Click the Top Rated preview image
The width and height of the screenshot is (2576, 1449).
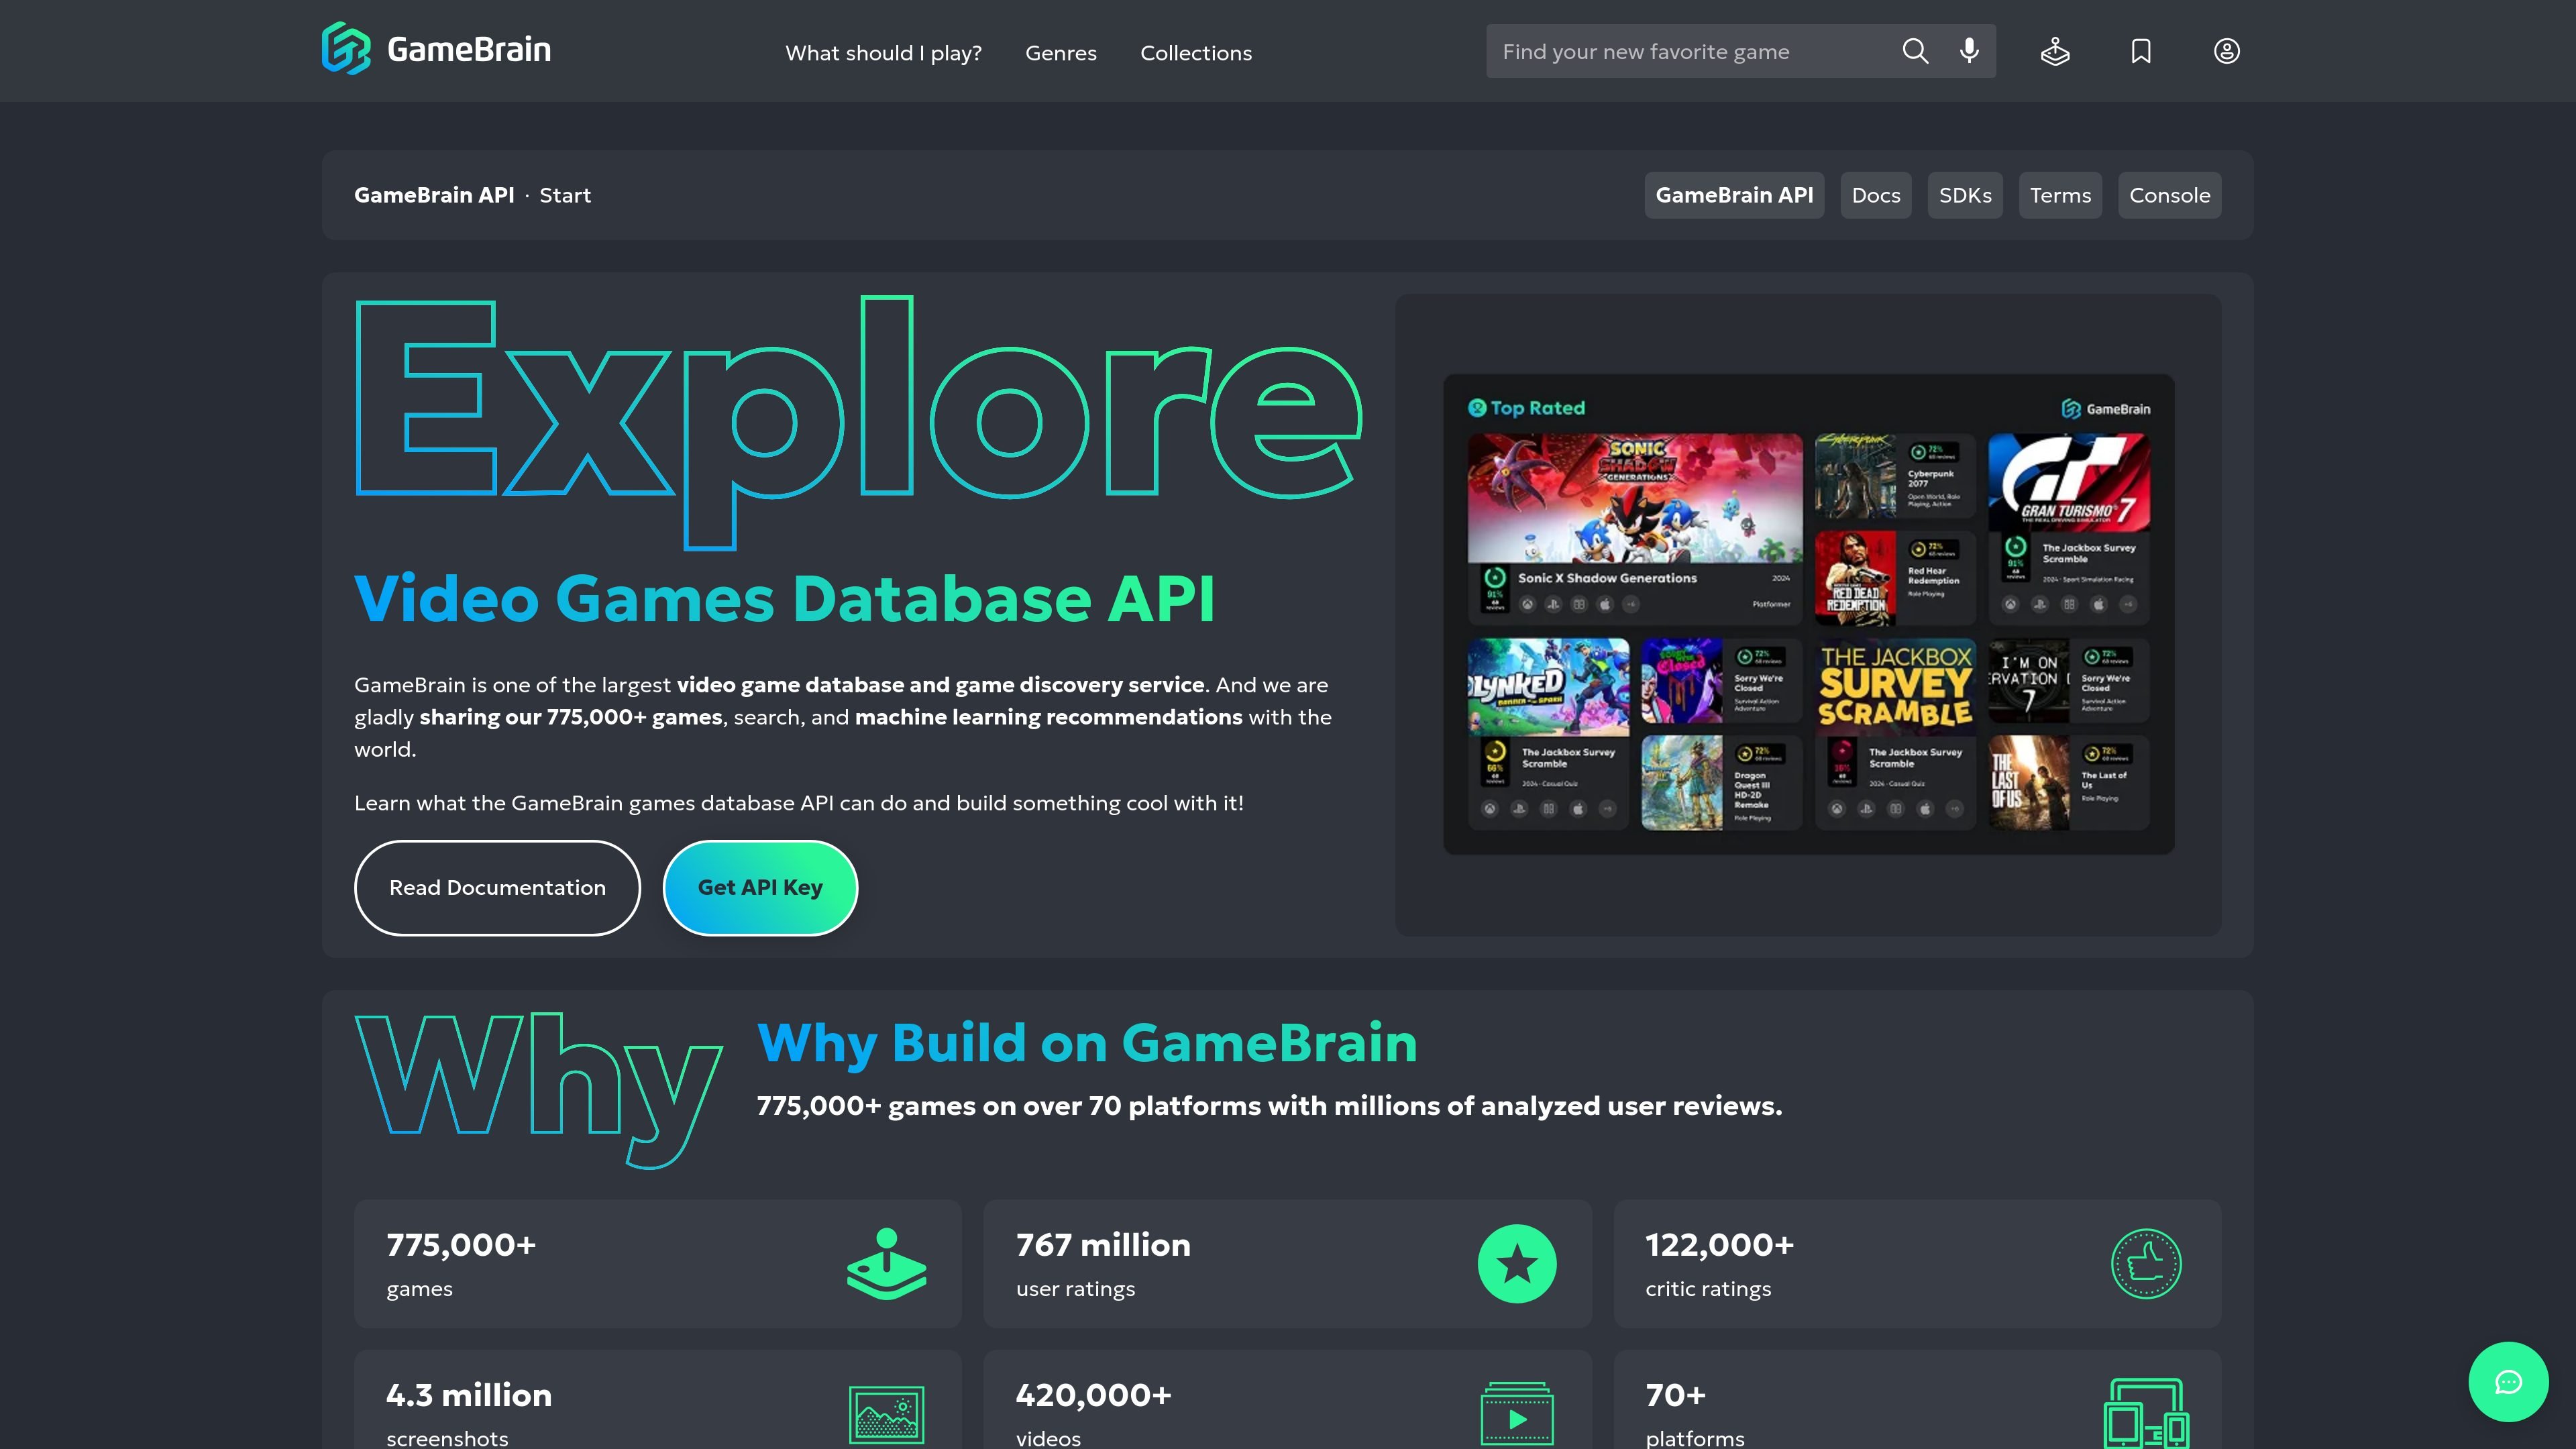tap(1808, 614)
